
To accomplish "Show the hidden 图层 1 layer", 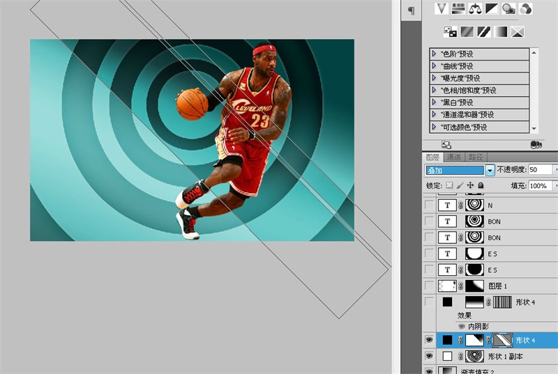I will [429, 286].
